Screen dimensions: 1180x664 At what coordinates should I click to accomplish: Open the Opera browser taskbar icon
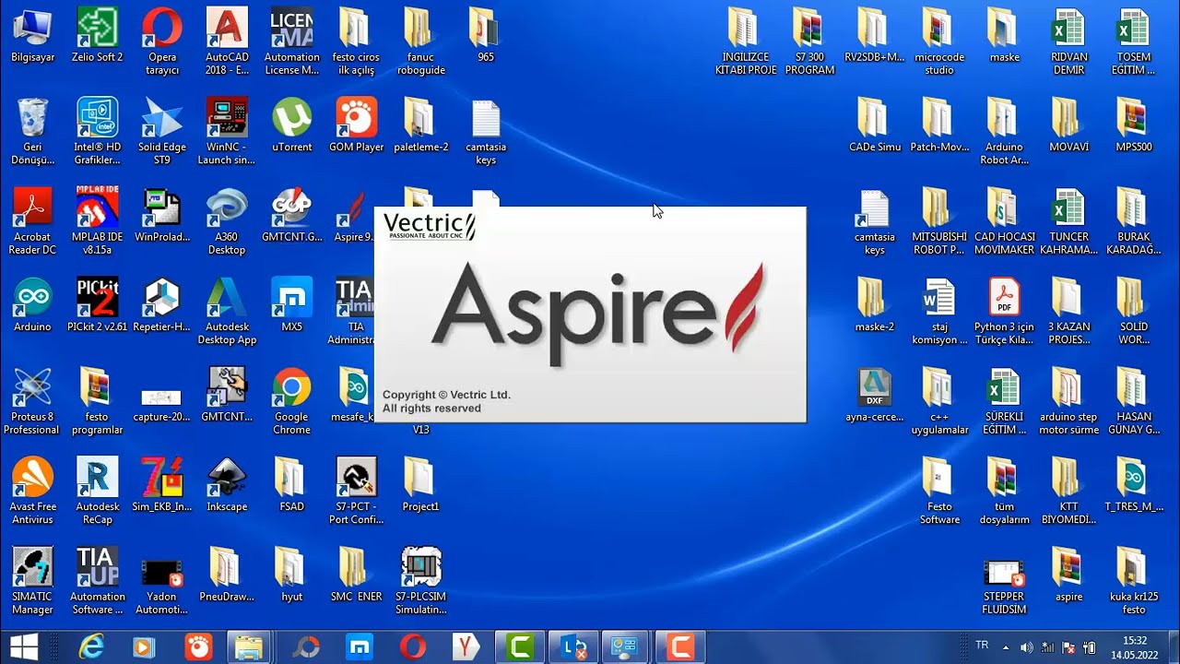coord(412,647)
